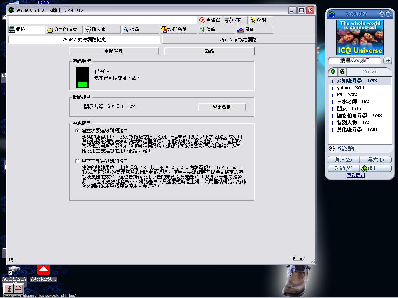Open the 熱門名單 hotlist tab
398x298 pixels.
click(178, 29)
